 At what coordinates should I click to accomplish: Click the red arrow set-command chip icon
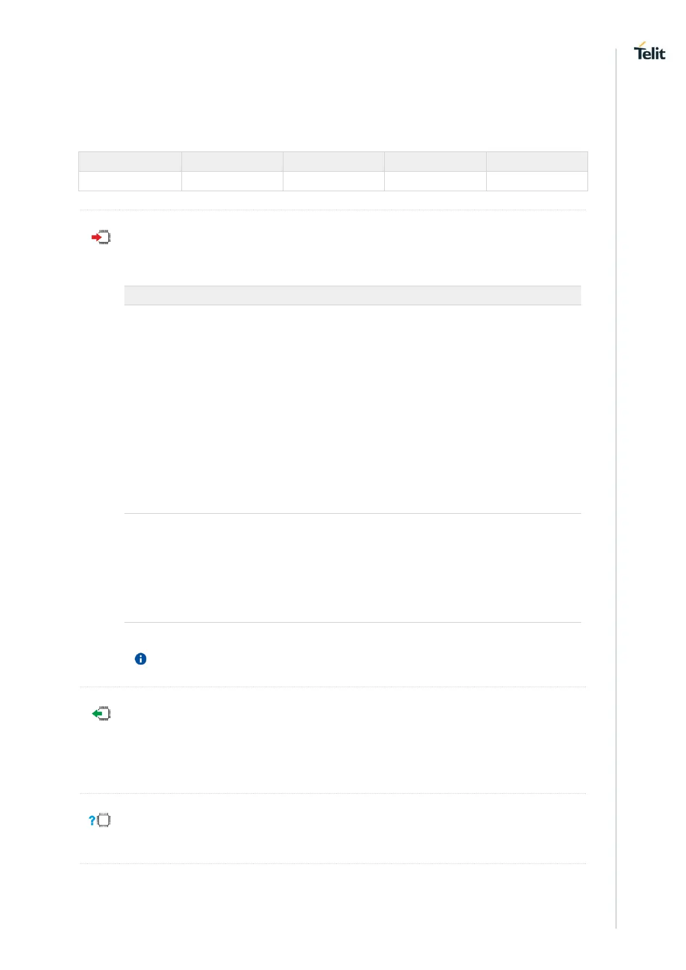tap(101, 237)
